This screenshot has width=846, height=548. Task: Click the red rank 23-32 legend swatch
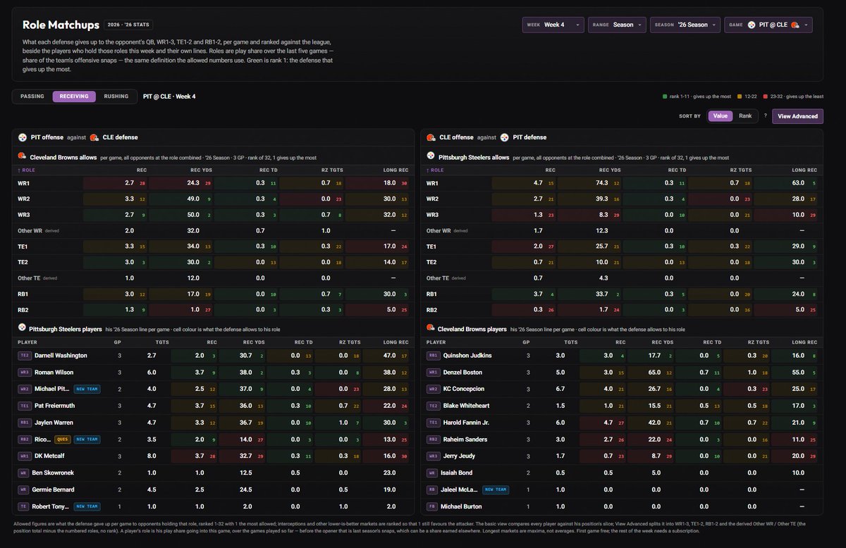coord(767,96)
